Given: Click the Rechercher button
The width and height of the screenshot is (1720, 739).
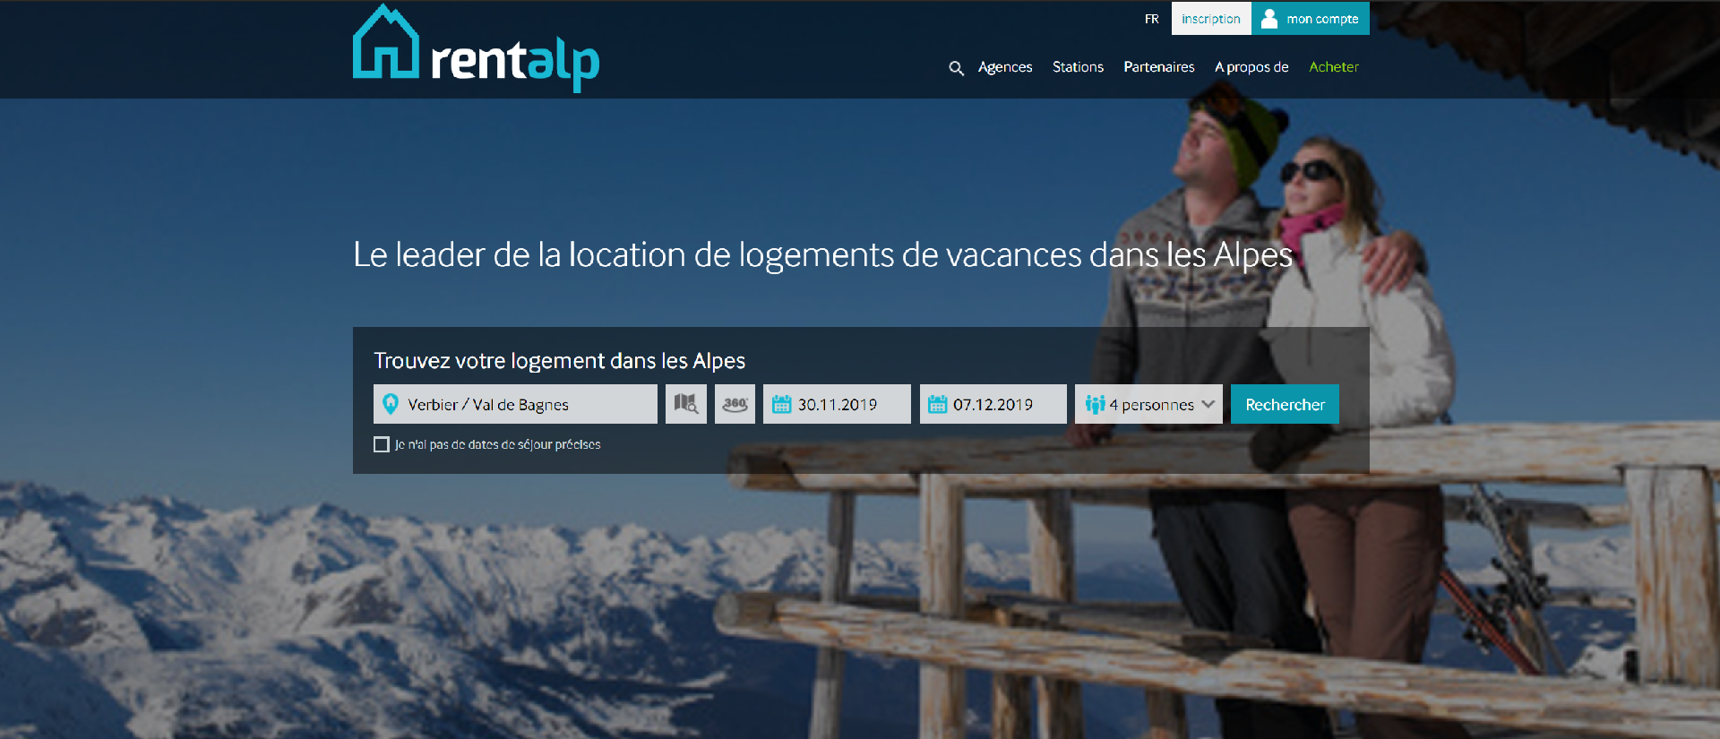Looking at the screenshot, I should 1285,404.
